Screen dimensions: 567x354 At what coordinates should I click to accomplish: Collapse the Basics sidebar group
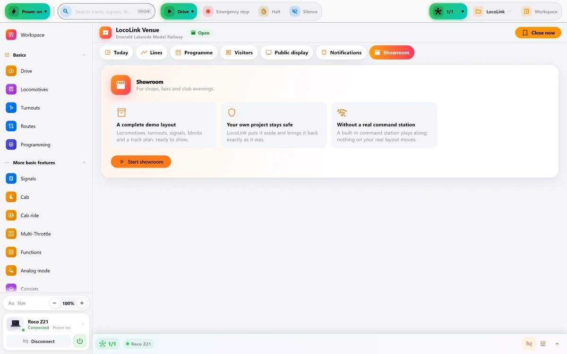[84, 55]
